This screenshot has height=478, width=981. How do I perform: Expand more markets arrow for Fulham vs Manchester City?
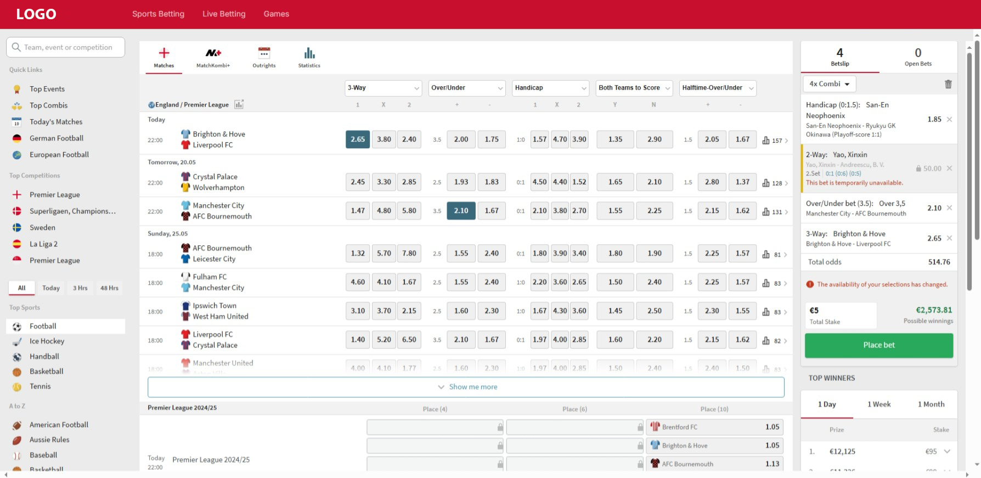pyautogui.click(x=786, y=283)
